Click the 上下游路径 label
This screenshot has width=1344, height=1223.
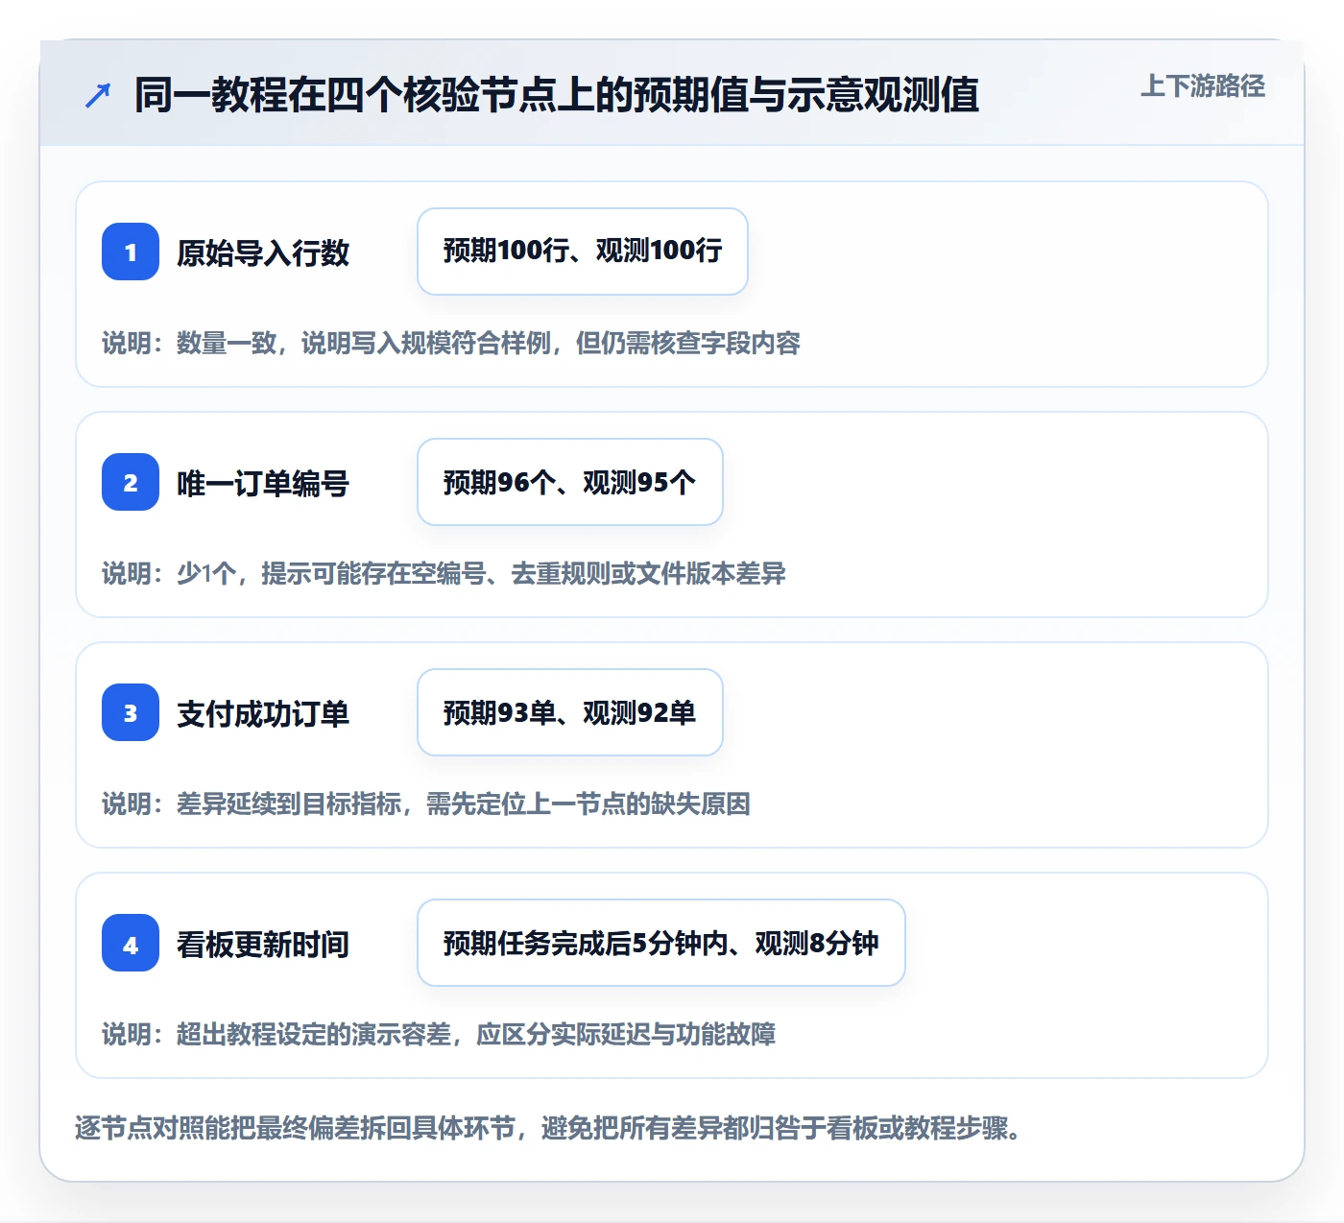(1203, 86)
